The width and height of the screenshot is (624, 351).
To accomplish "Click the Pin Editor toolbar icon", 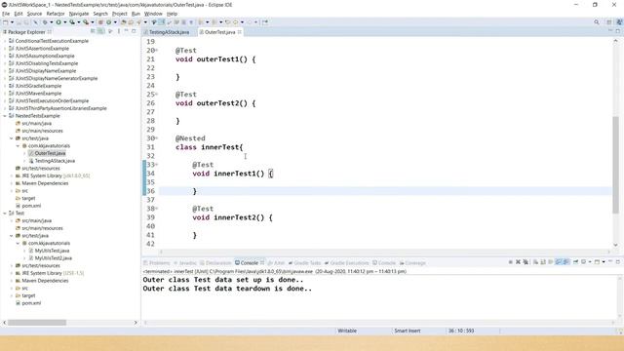I will click(x=265, y=22).
